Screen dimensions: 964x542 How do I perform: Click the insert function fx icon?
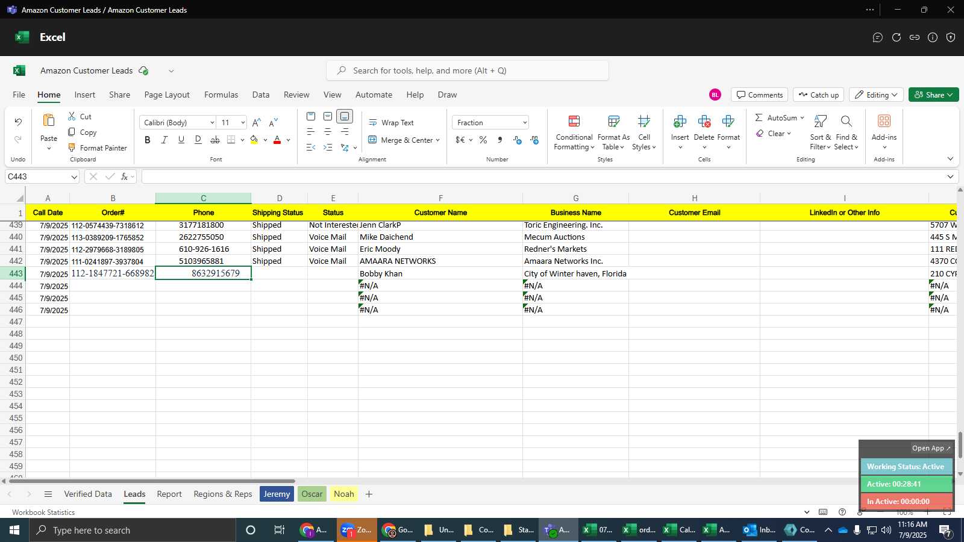[125, 176]
